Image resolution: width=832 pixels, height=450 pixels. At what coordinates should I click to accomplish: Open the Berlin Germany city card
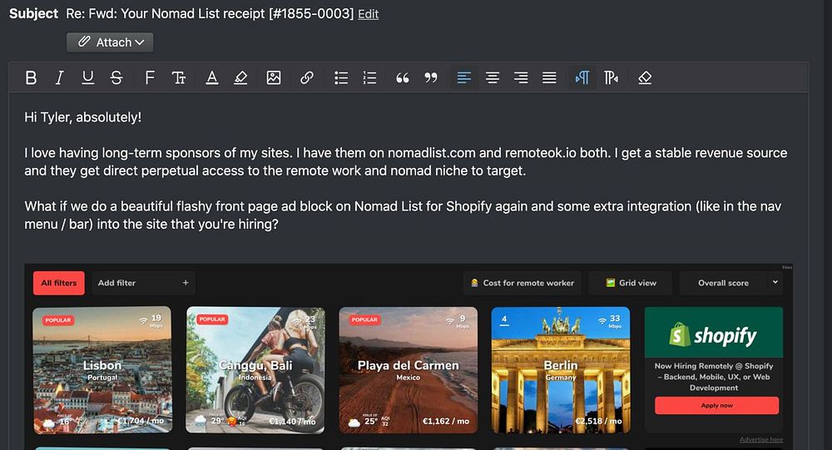click(561, 370)
